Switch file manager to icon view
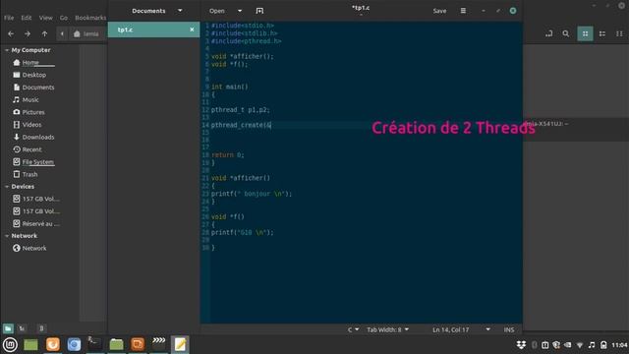The width and height of the screenshot is (629, 354). coord(585,33)
